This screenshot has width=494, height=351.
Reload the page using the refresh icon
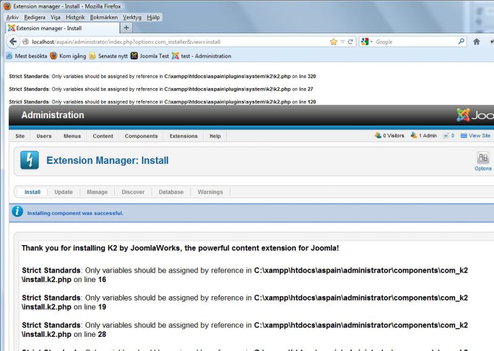[350, 42]
